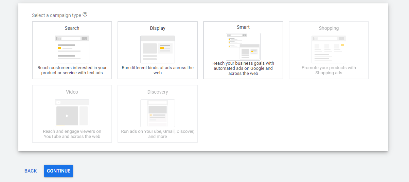
Task: Select the Smart campaign illustration
Action: coord(243,47)
